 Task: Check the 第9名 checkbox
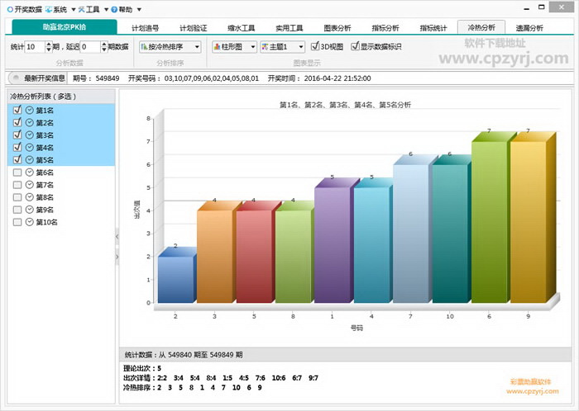[17, 210]
